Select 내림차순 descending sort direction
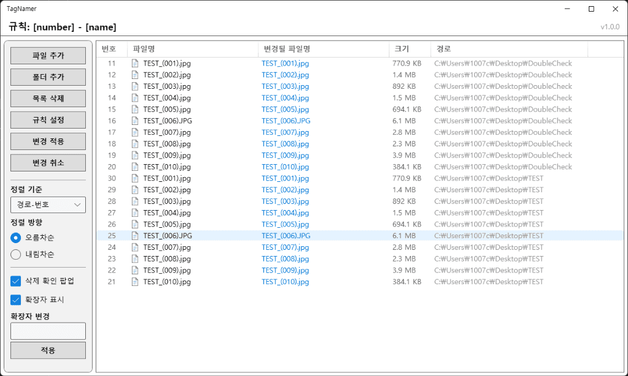The width and height of the screenshot is (628, 376). (16, 254)
